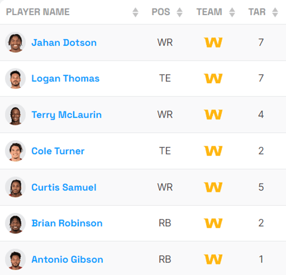Click the Washington logo in Jahan Dotson's row

pyautogui.click(x=213, y=42)
